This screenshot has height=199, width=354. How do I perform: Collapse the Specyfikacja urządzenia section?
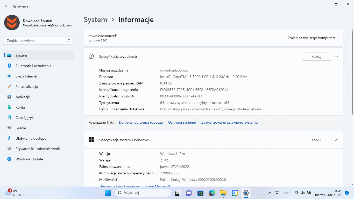(x=337, y=56)
